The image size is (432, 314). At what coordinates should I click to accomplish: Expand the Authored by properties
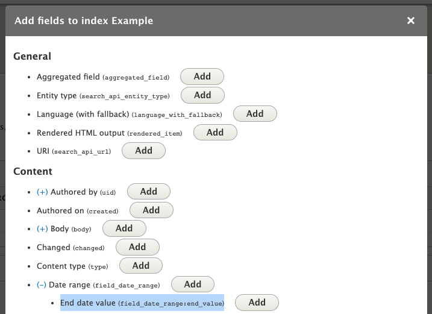[x=42, y=192]
